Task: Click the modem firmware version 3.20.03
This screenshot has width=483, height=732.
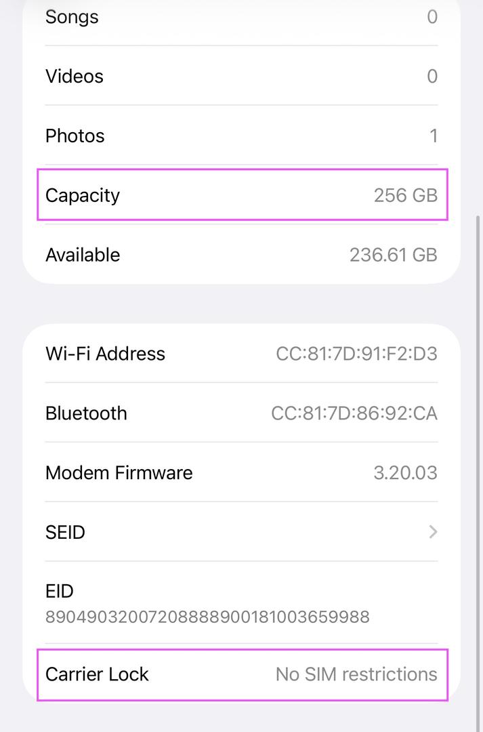Action: click(405, 473)
